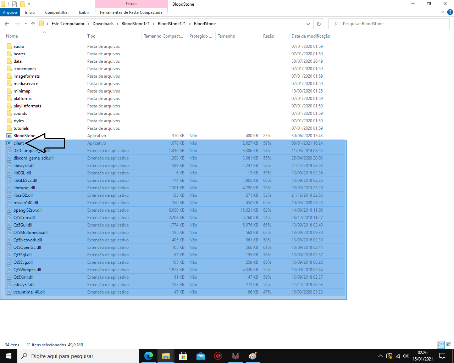
Task: Click the taskbar search box
Action: [78, 356]
